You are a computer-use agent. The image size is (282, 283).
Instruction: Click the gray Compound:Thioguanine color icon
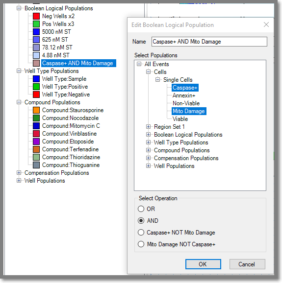(x=36, y=165)
